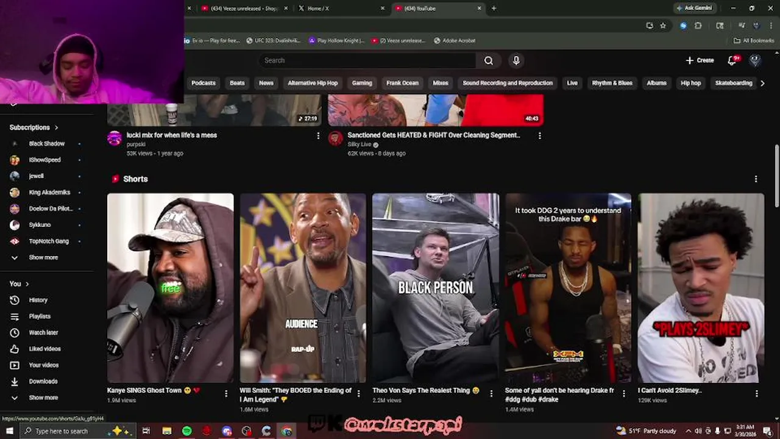Open File Explorer from the taskbar
Viewport: 780px width, 439px height.
point(166,431)
